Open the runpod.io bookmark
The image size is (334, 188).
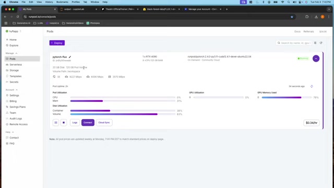coord(52,23)
